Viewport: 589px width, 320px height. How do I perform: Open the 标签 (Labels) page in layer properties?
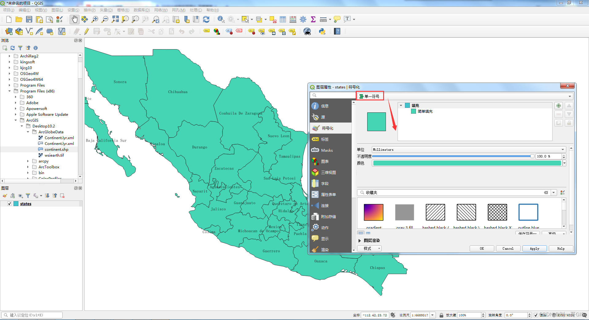(x=330, y=139)
